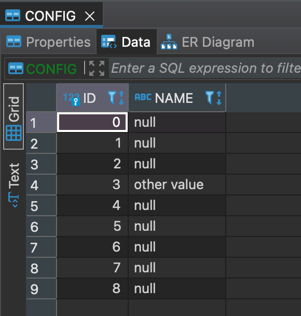Click the ID column filter icon
This screenshot has width=301, height=316.
pyautogui.click(x=112, y=98)
